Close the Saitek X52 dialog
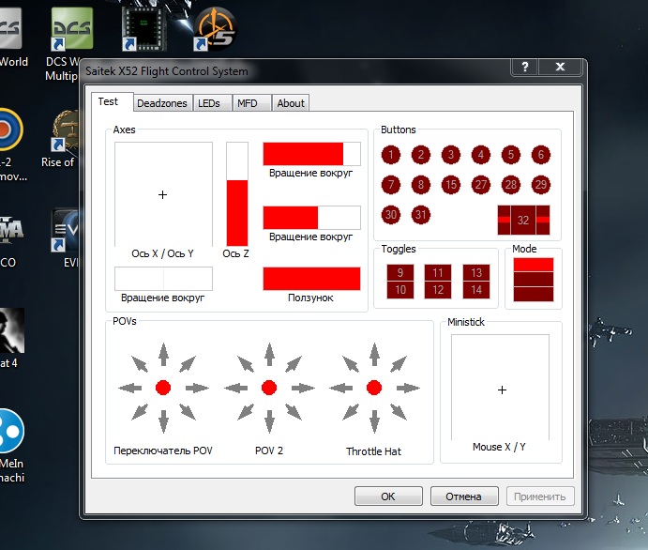Viewport: 648px width, 550px height. [x=560, y=67]
